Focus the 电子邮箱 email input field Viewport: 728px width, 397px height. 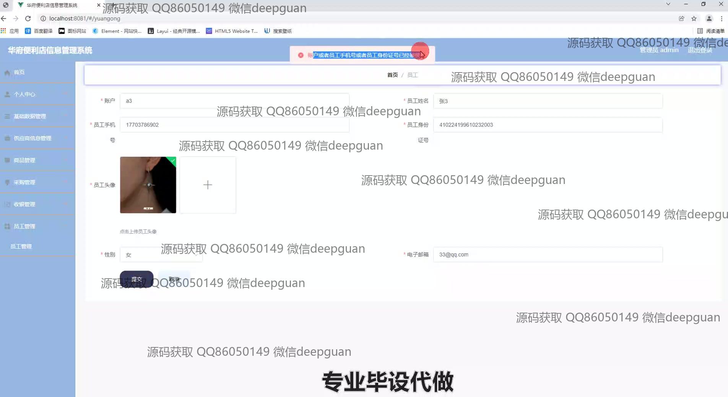pyautogui.click(x=548, y=255)
